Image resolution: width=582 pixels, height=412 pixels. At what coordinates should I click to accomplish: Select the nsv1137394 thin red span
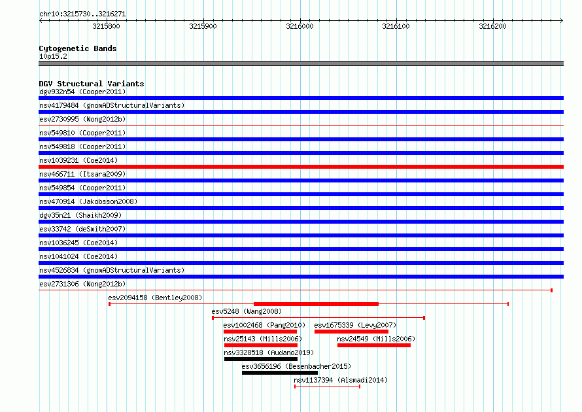pyautogui.click(x=328, y=386)
